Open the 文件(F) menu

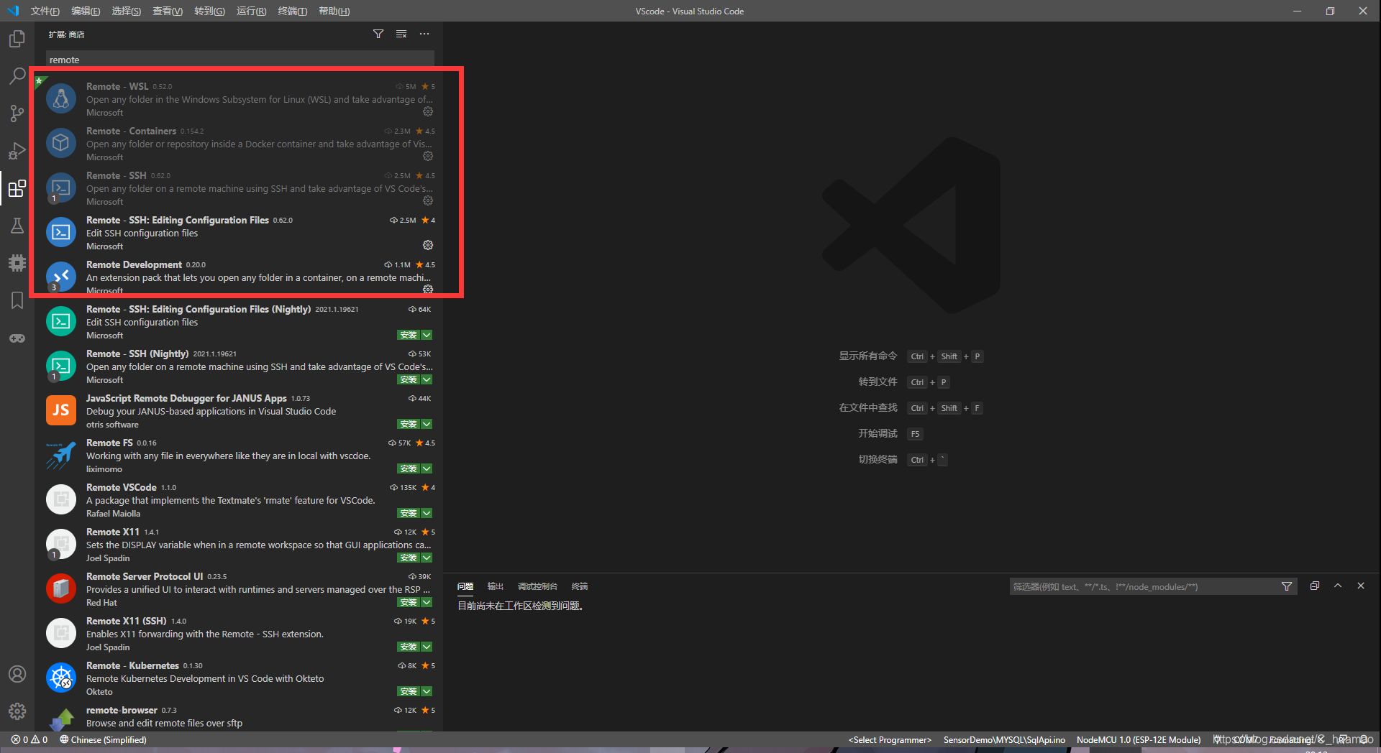[45, 11]
